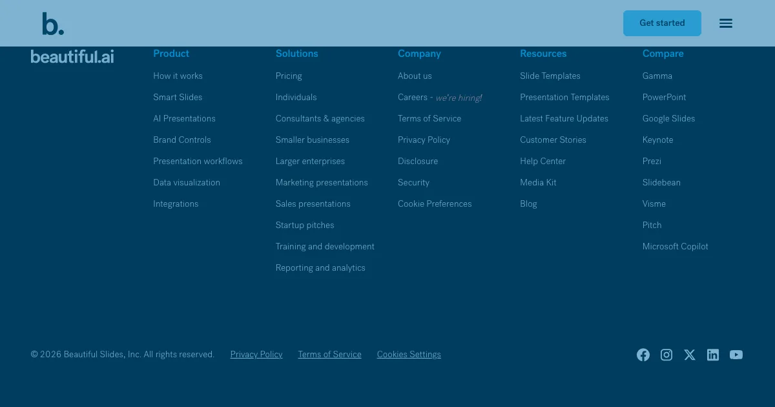View Terms of Service at bottom
775x407 pixels.
coord(329,355)
